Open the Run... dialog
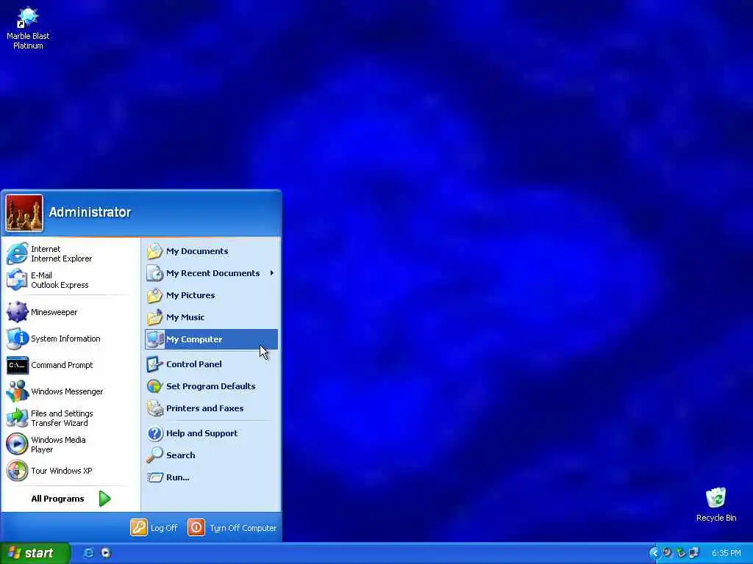Viewport: 753px width, 564px height. 211,477
